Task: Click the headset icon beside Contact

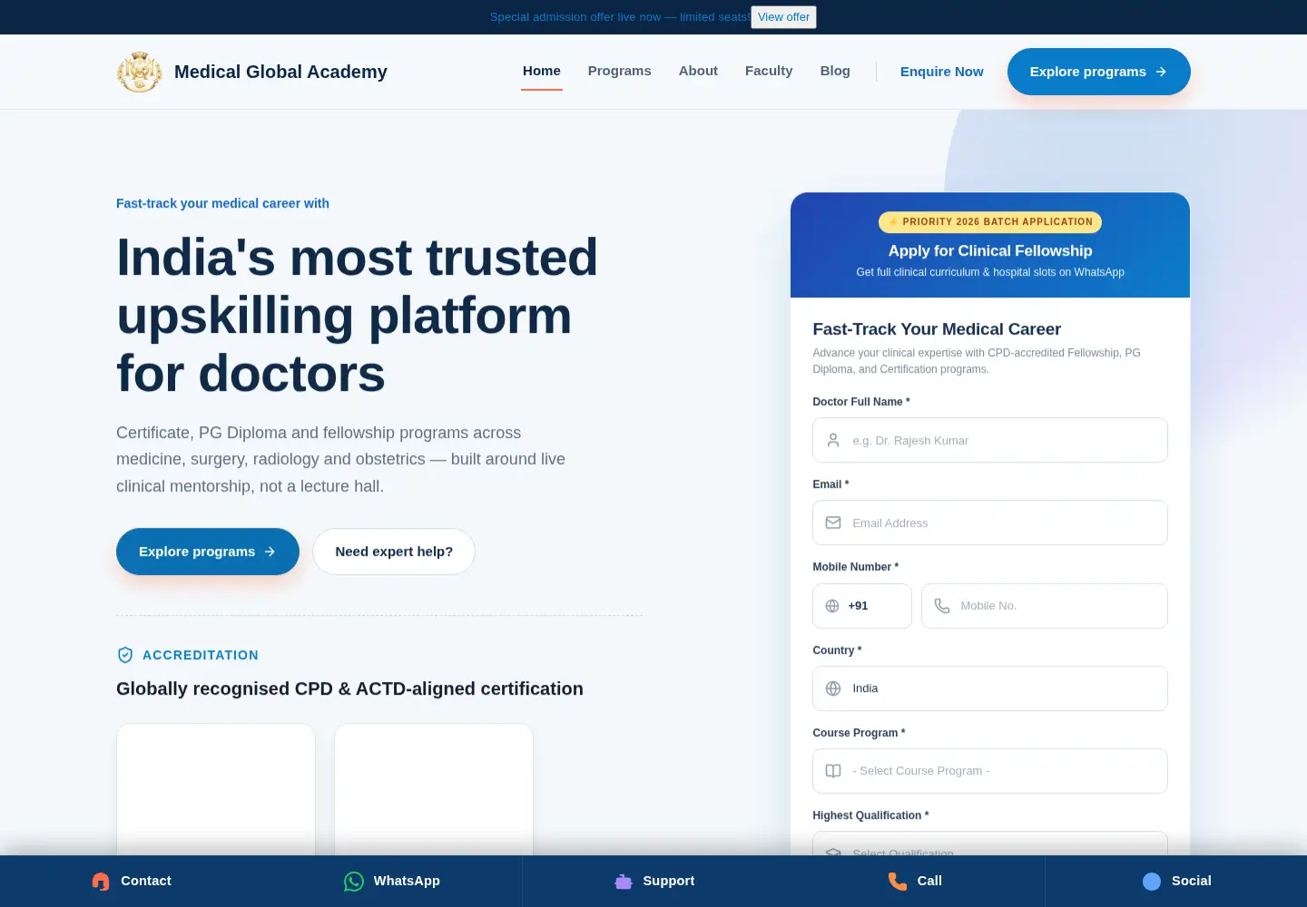Action: click(101, 881)
